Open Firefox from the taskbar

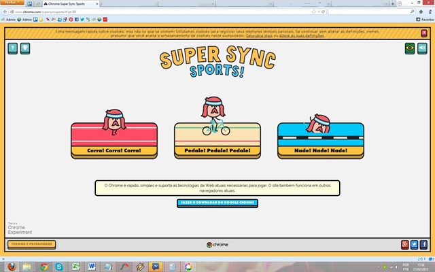[12, 267]
